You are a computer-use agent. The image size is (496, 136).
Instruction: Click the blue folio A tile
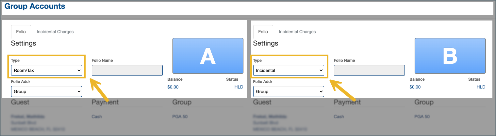click(x=208, y=56)
